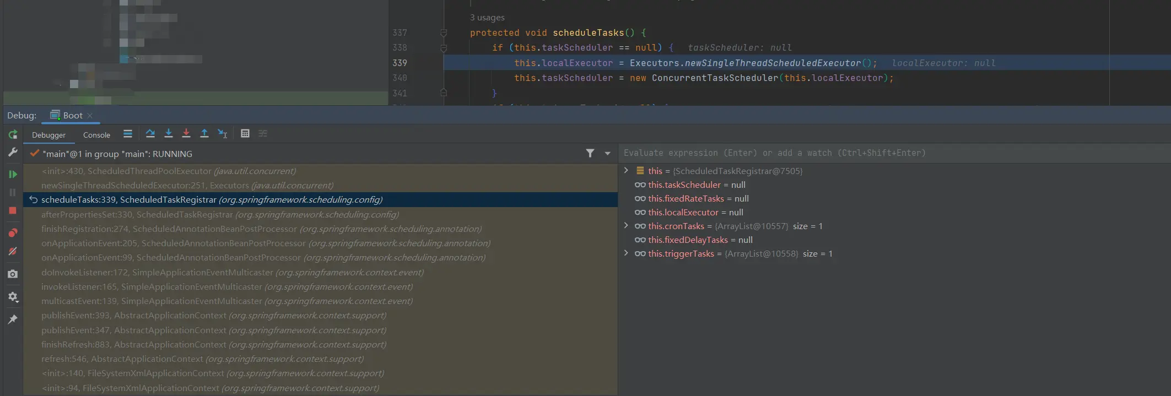Click the trace current stream chain icon
This screenshot has height=396, width=1171.
pyautogui.click(x=263, y=134)
